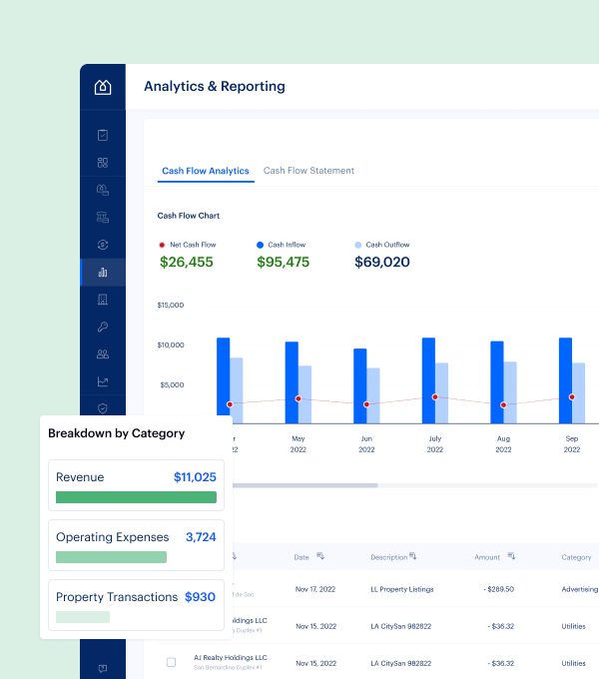Switch to Cash Flow Analytics tab

pos(206,171)
